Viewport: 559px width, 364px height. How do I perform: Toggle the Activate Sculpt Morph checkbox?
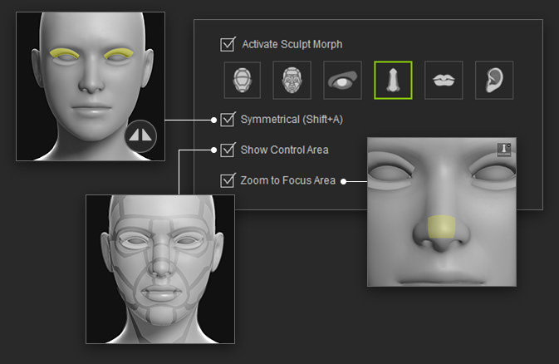click(x=228, y=45)
